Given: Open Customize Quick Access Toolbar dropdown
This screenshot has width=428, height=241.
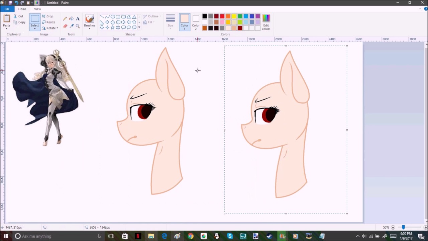Looking at the screenshot, I should [x=42, y=3].
